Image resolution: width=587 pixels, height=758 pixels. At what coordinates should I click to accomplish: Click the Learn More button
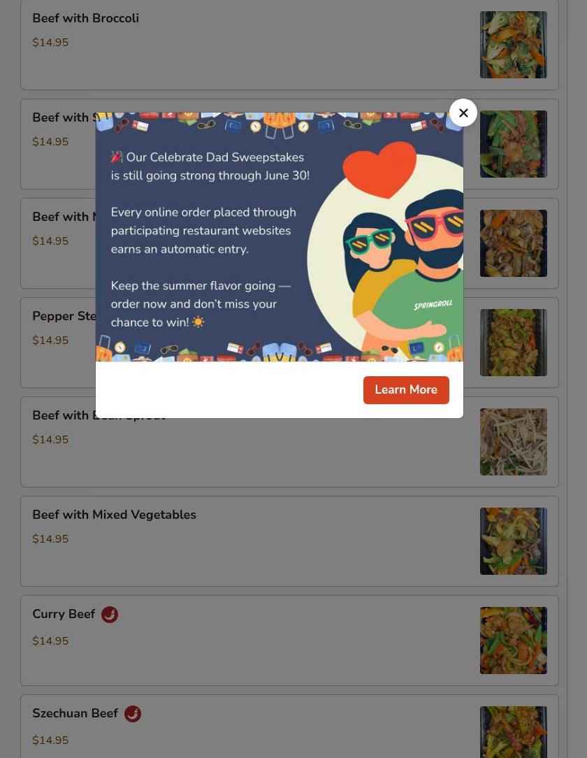coord(406,389)
